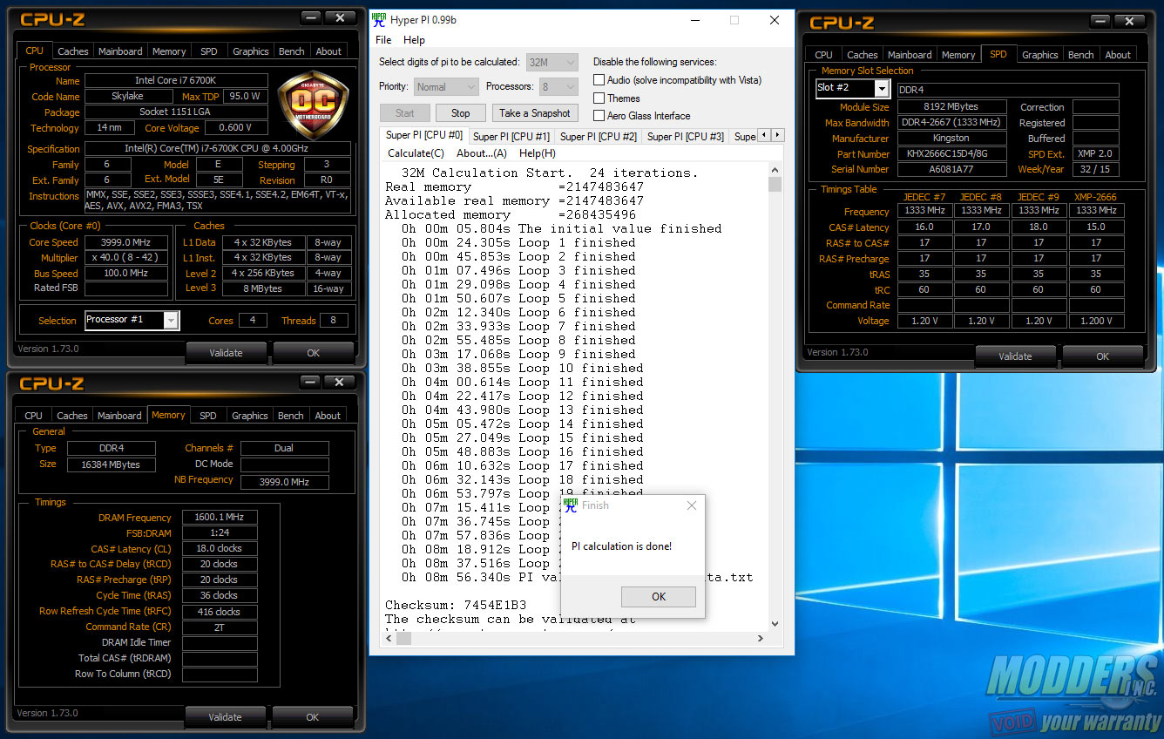Select Super PI [CPU #0] tab

pyautogui.click(x=424, y=135)
